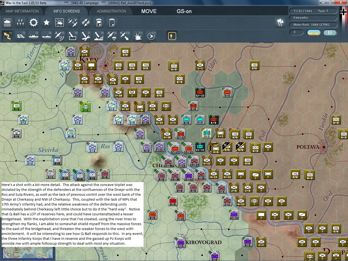Select Rail Move mode F2
This screenshot has width=348, height=261.
pos(20,36)
